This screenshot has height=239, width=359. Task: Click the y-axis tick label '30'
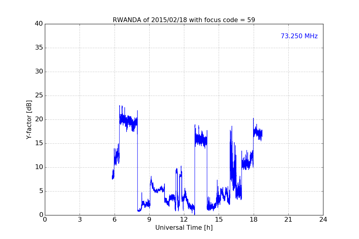(x=39, y=72)
